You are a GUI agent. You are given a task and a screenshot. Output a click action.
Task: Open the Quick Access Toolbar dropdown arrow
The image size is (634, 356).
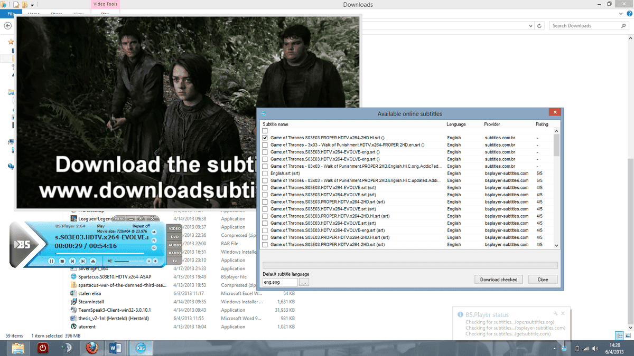(33, 5)
